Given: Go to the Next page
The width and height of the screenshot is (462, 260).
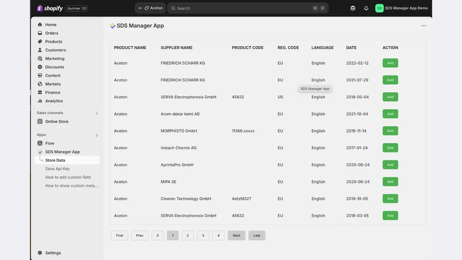Looking at the screenshot, I should click(236, 236).
